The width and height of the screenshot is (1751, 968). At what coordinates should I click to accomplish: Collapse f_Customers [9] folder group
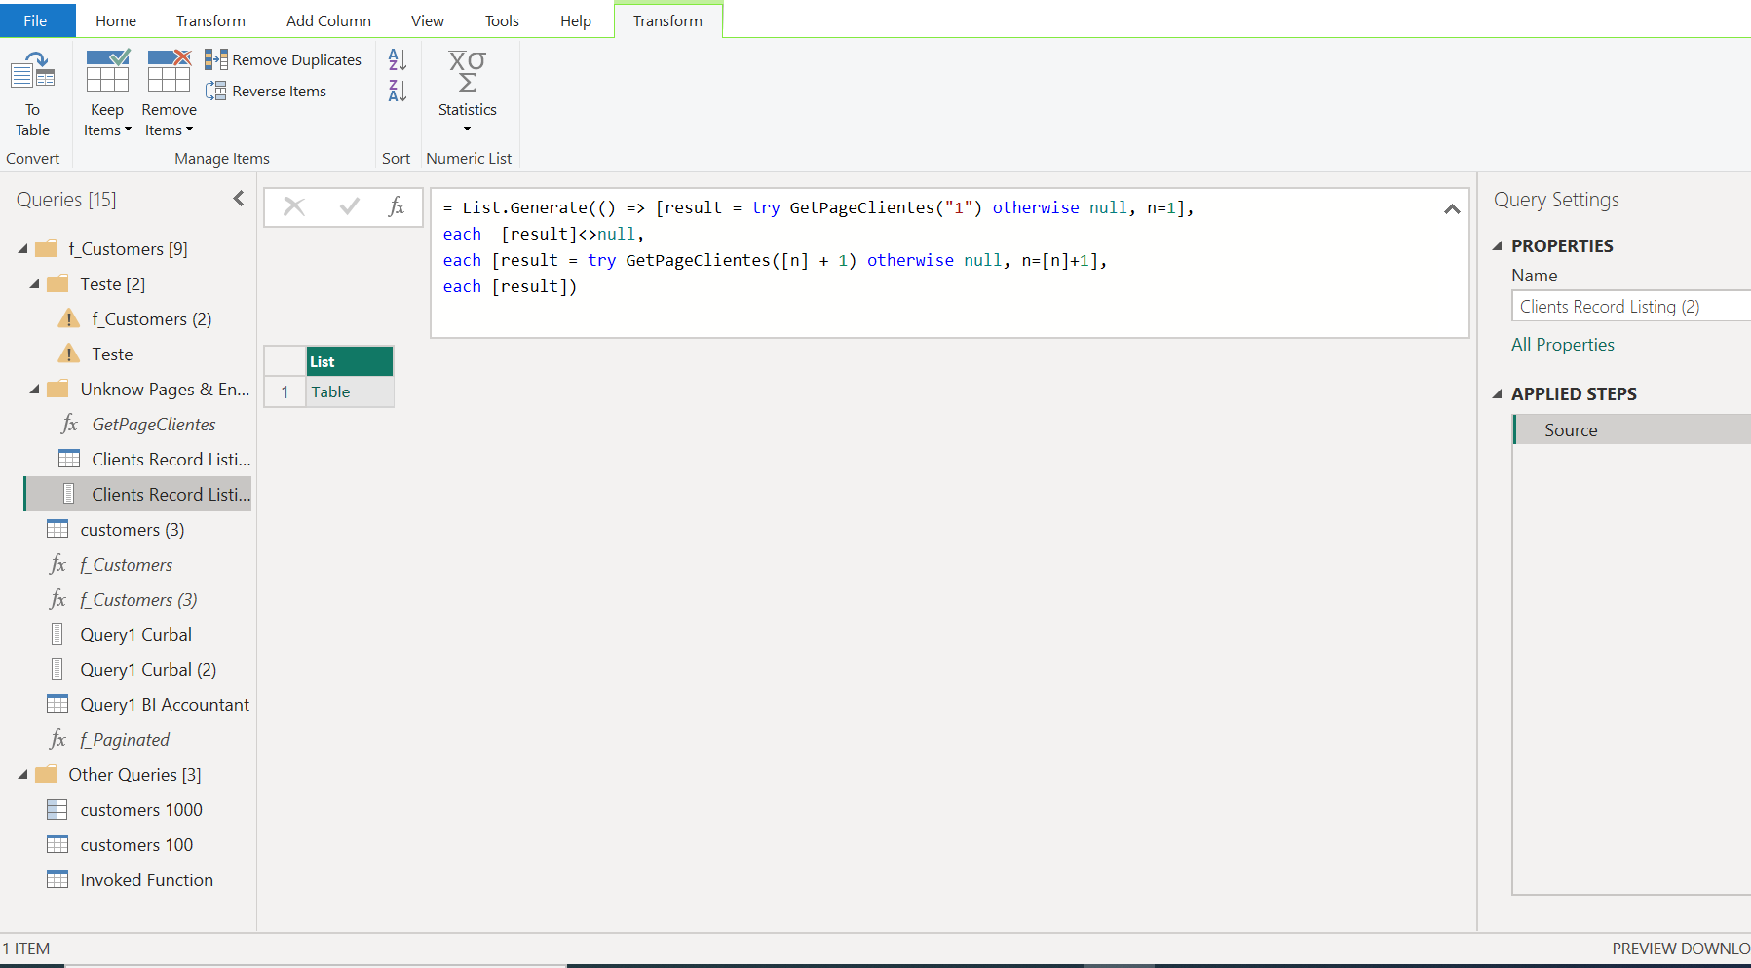(x=22, y=249)
